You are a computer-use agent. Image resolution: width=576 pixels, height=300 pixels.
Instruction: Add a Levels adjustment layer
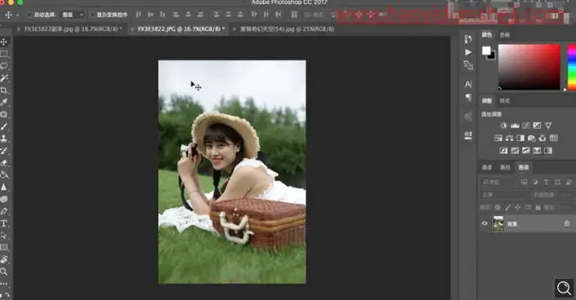(x=515, y=126)
